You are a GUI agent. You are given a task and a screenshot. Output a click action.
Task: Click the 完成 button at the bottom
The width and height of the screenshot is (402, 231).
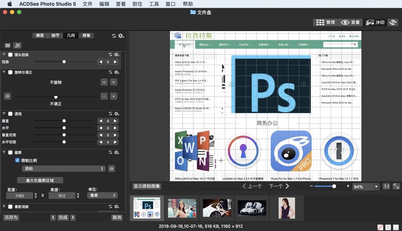[x=63, y=217]
